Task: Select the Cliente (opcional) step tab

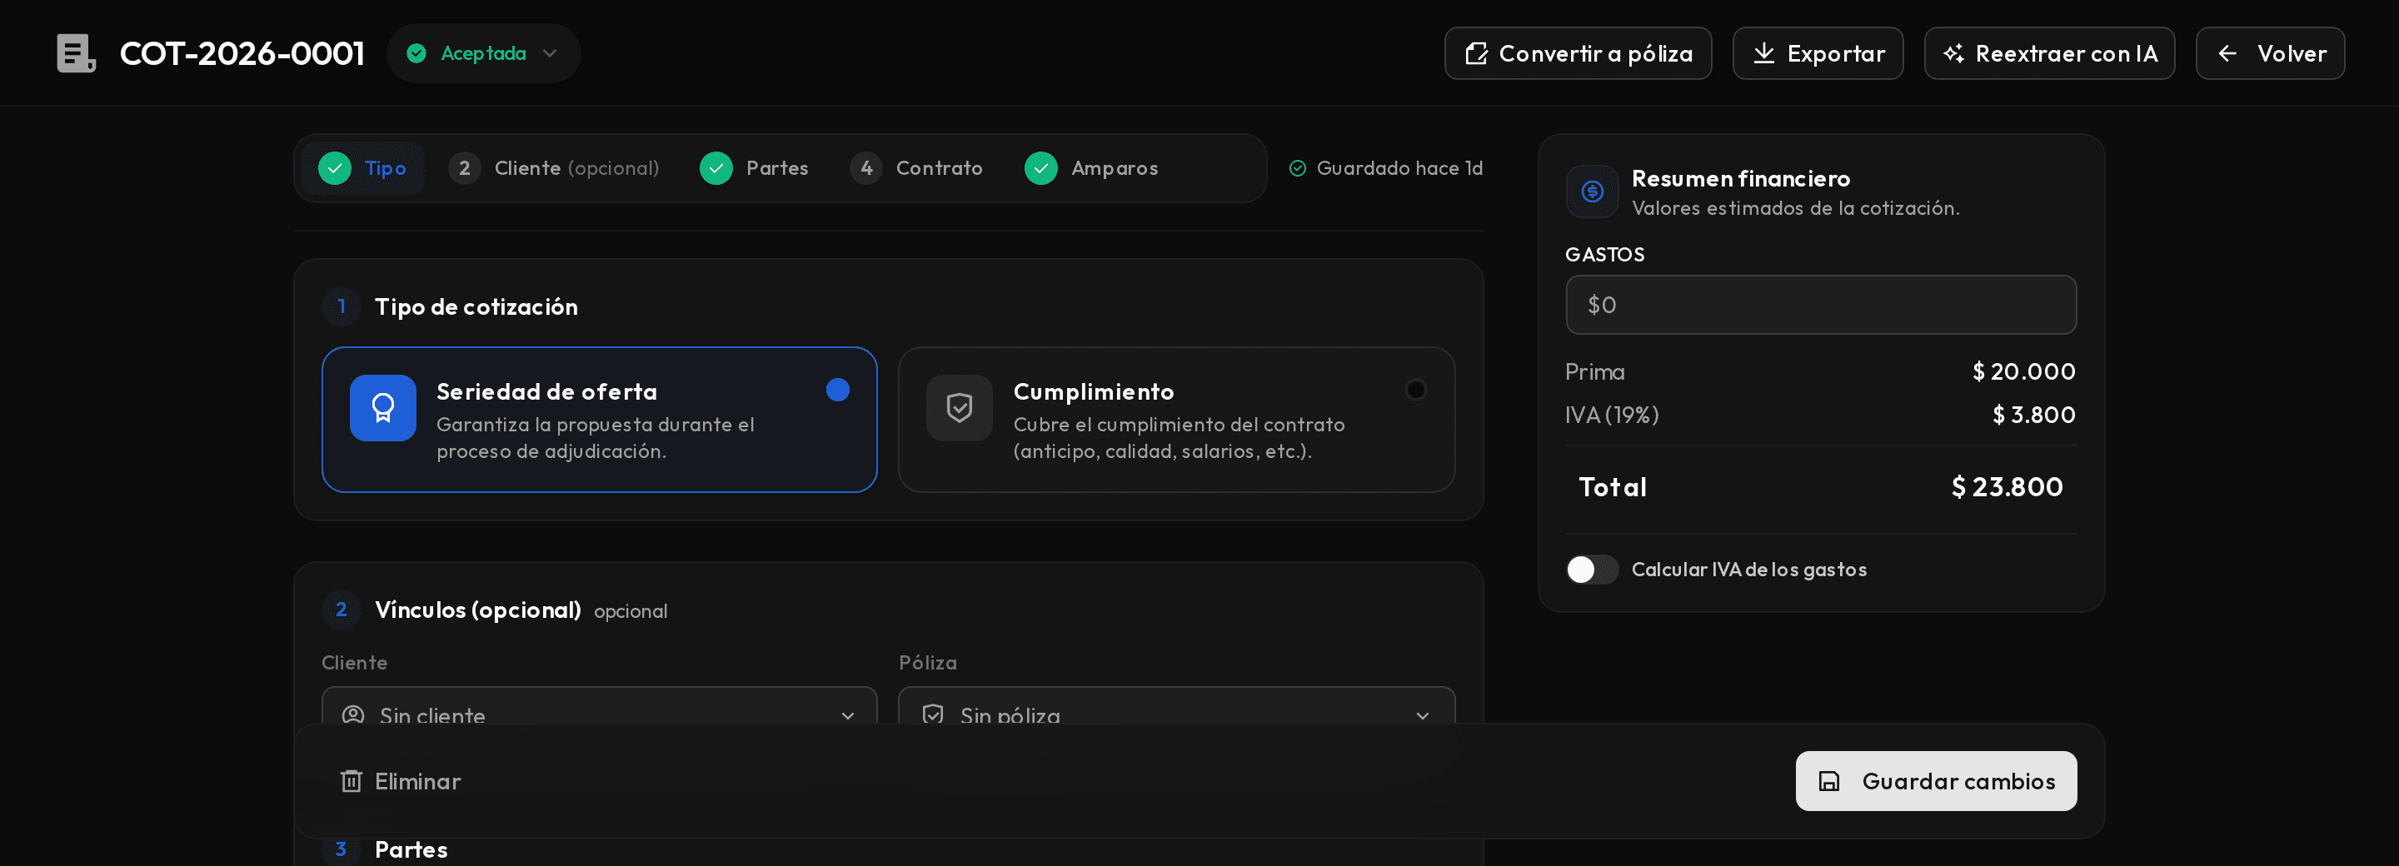Action: click(553, 168)
